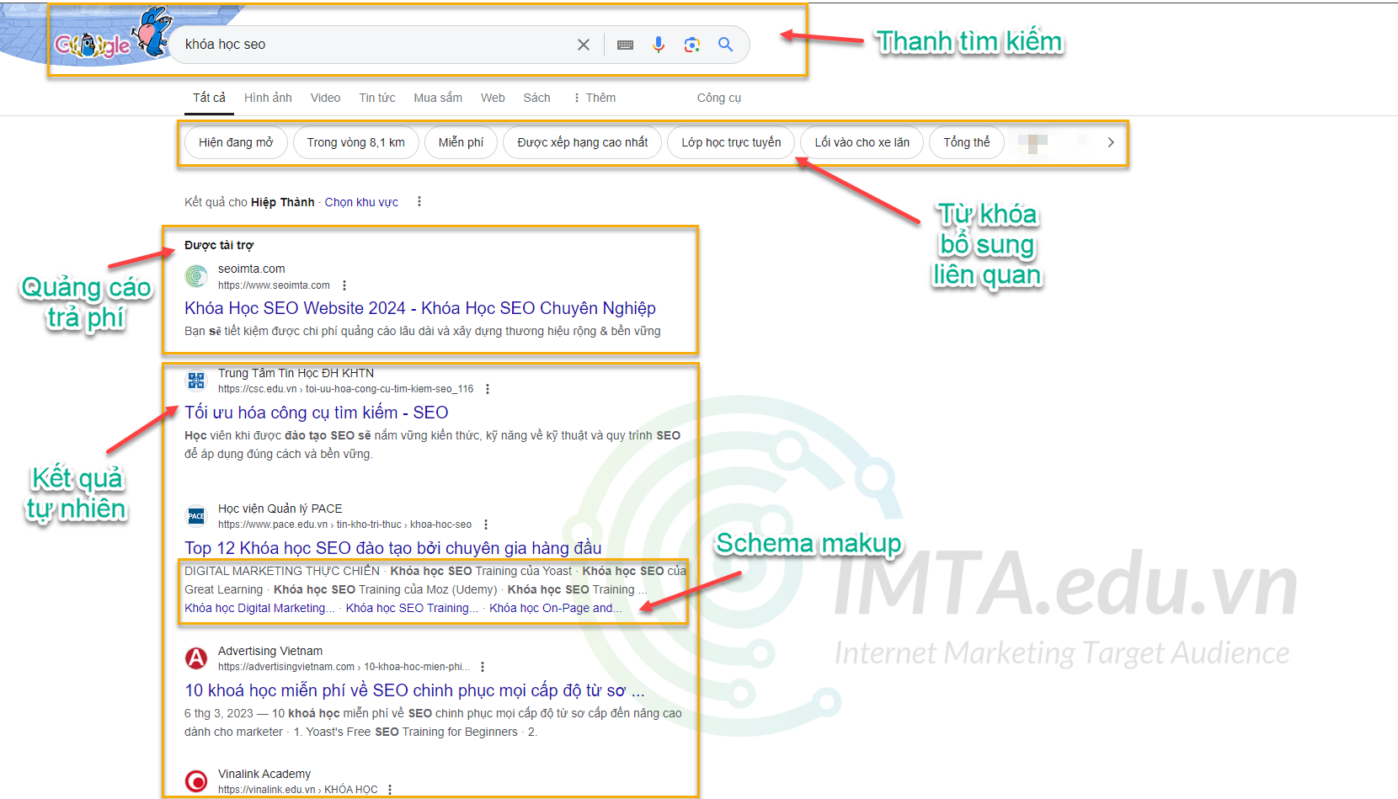Open three-dot menu beside 'Chọn khu vực'
Screen dimensions: 1398x799
point(419,202)
